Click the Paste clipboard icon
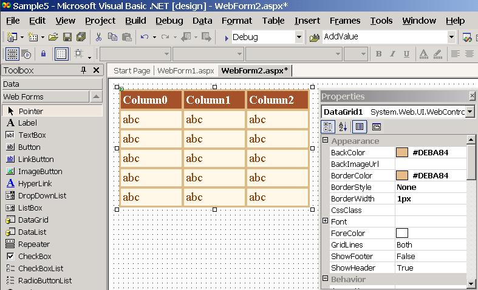 point(126,37)
